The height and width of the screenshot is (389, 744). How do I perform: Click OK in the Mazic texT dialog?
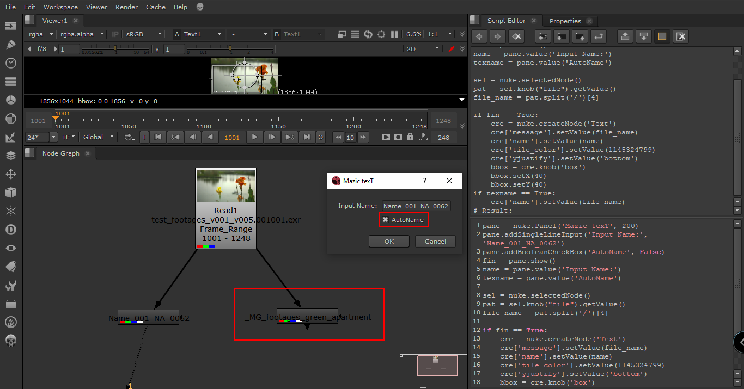pyautogui.click(x=389, y=242)
